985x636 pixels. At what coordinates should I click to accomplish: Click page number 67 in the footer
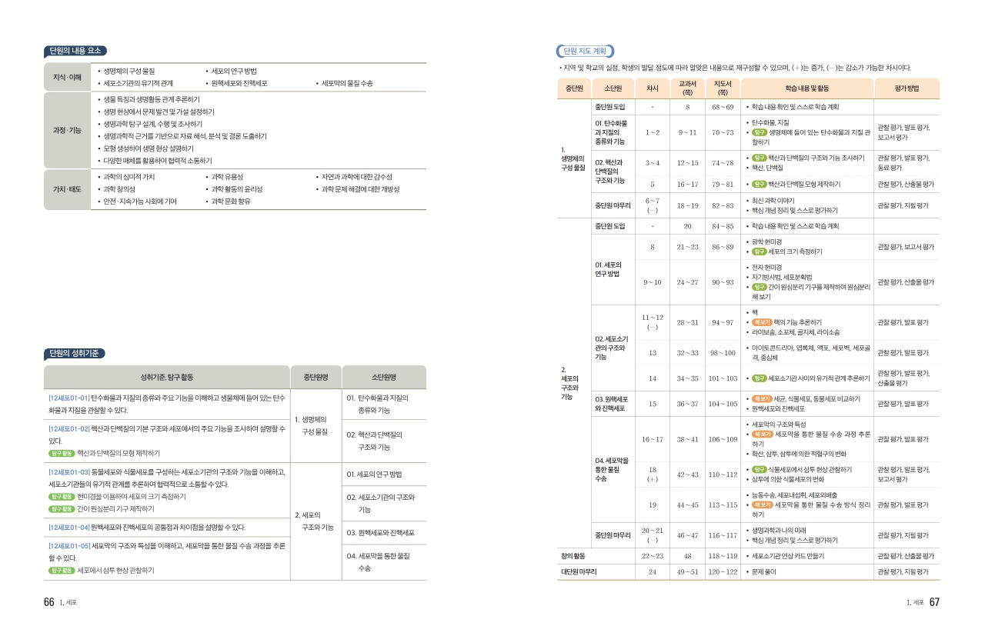[934, 602]
